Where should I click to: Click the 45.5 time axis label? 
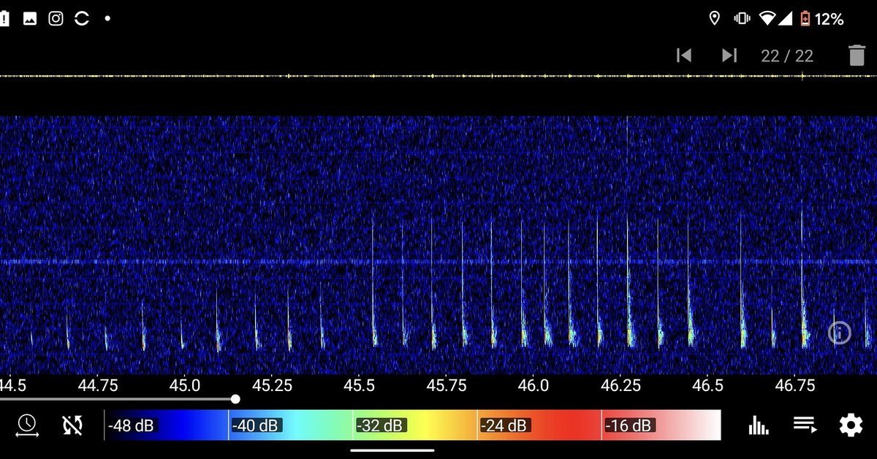tap(359, 384)
